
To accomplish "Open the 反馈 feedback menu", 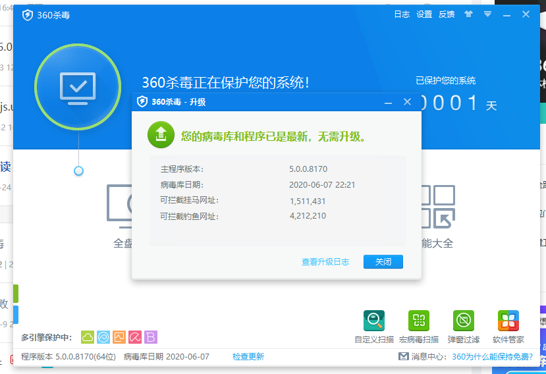I will click(x=447, y=14).
